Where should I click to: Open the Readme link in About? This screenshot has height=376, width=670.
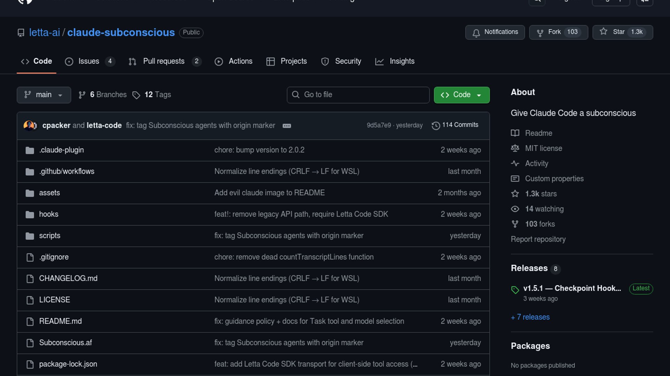[x=538, y=133]
